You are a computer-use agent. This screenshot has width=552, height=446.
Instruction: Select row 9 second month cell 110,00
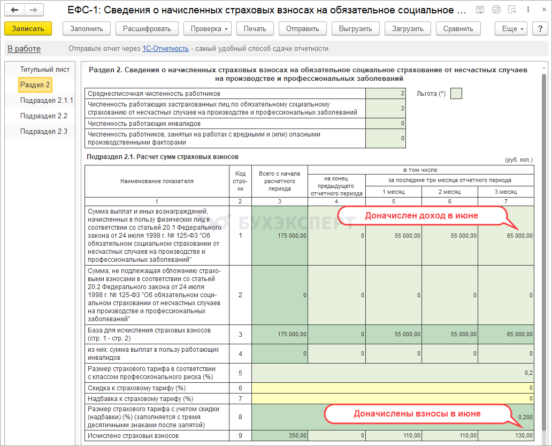450,435
